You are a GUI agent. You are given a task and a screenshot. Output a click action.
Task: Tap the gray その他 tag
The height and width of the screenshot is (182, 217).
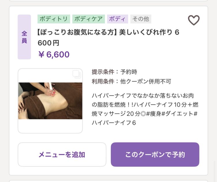tap(141, 19)
